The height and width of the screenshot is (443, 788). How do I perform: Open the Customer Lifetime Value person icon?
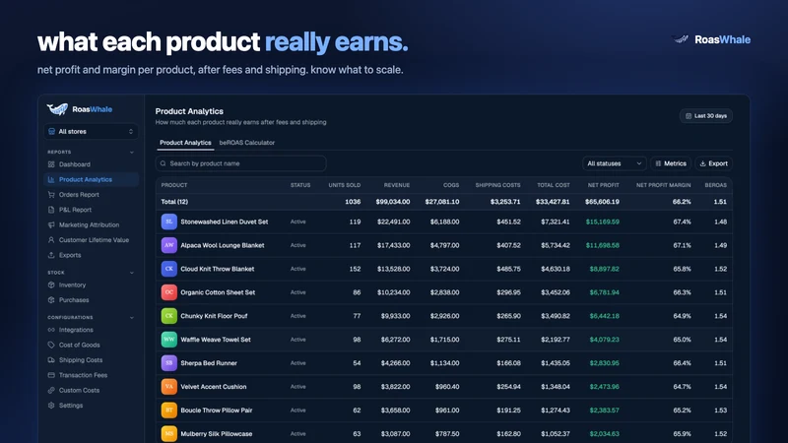coord(51,239)
